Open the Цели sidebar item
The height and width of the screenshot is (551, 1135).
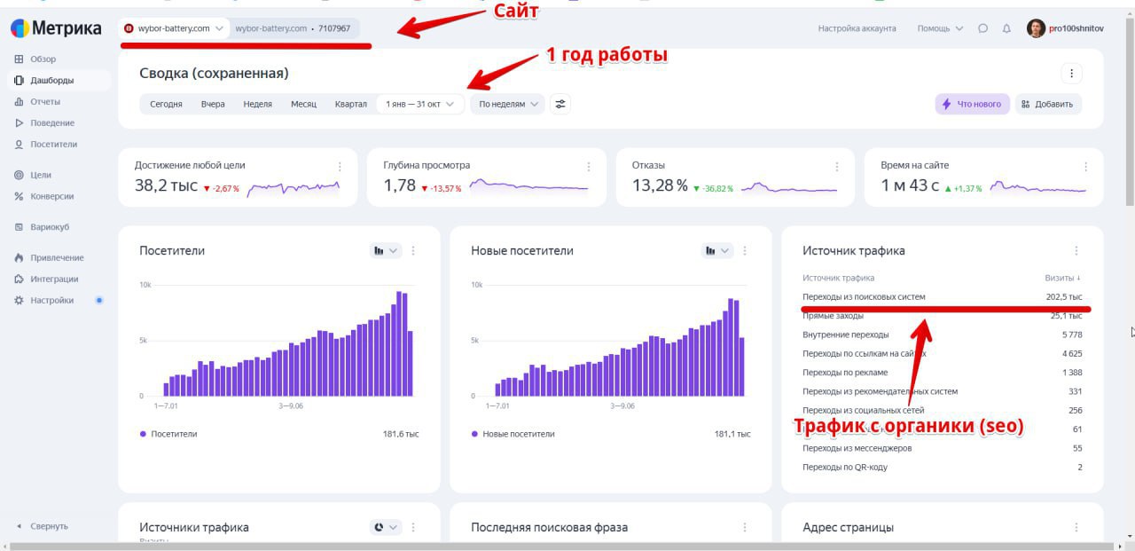[x=40, y=175]
